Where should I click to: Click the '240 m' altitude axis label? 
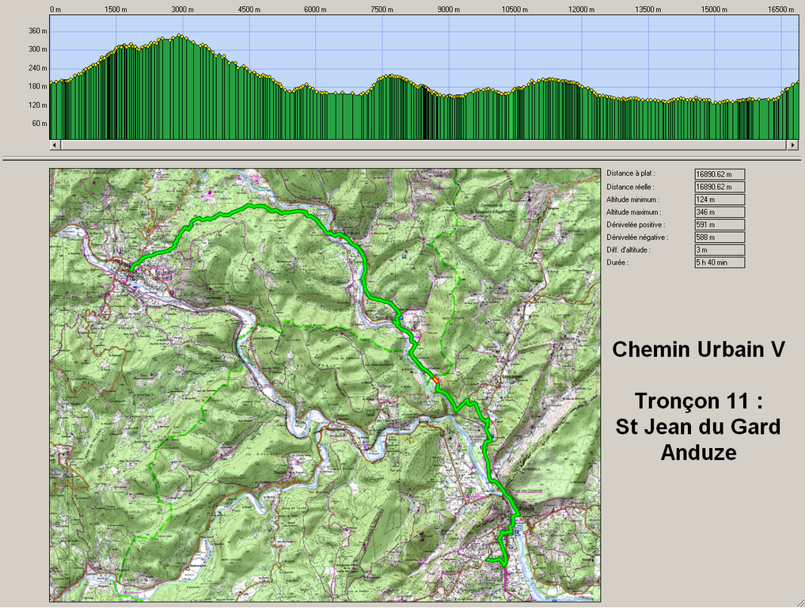click(37, 68)
